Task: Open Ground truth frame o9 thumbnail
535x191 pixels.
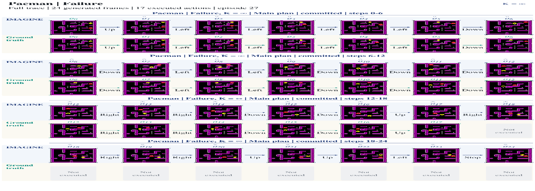Action: (x=291, y=88)
